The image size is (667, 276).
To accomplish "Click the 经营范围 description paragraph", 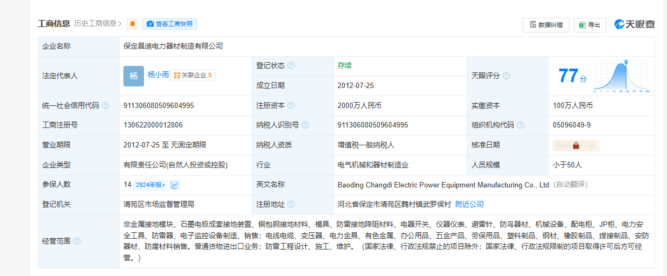I will click(x=386, y=241).
